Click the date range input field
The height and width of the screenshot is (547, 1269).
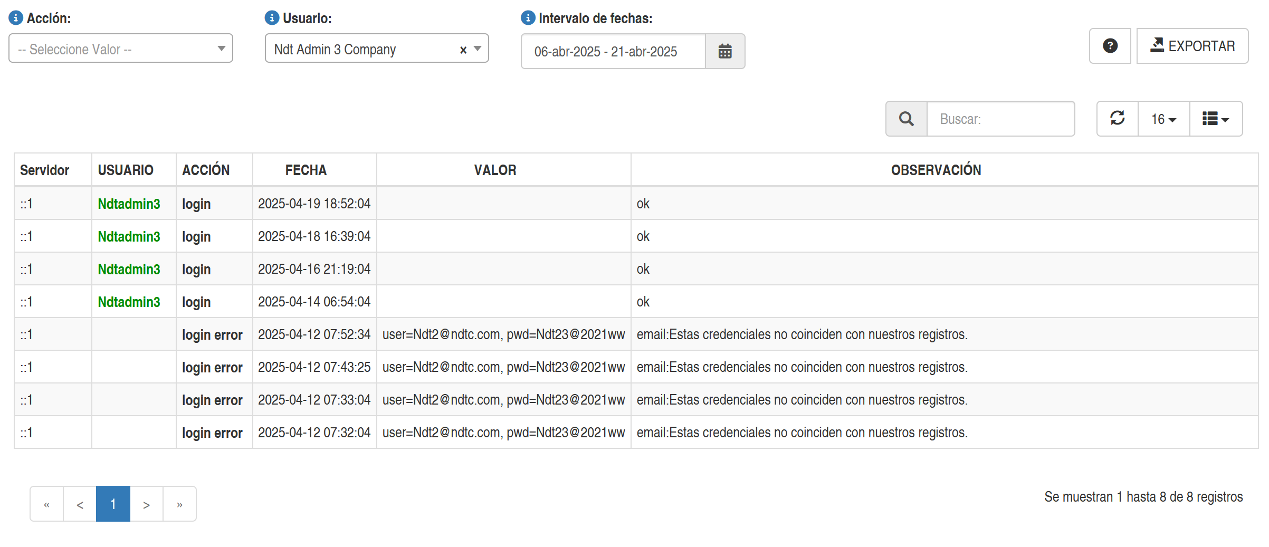click(x=613, y=51)
